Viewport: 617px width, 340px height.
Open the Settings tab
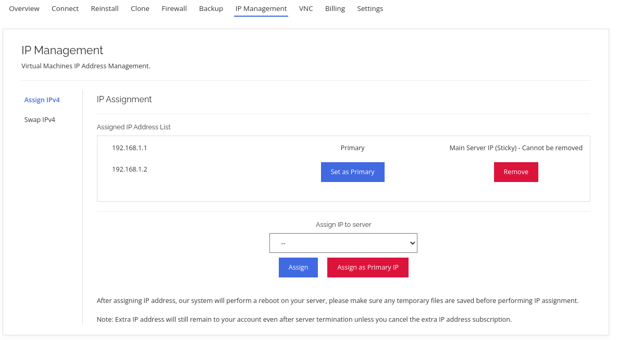pyautogui.click(x=370, y=9)
